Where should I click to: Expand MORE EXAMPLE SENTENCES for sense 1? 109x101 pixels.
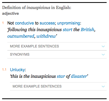[57, 46]
